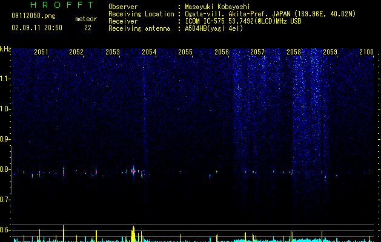381x242 pixels.
Task: Click the 1.0 kHz frequency label
Action: [5, 109]
